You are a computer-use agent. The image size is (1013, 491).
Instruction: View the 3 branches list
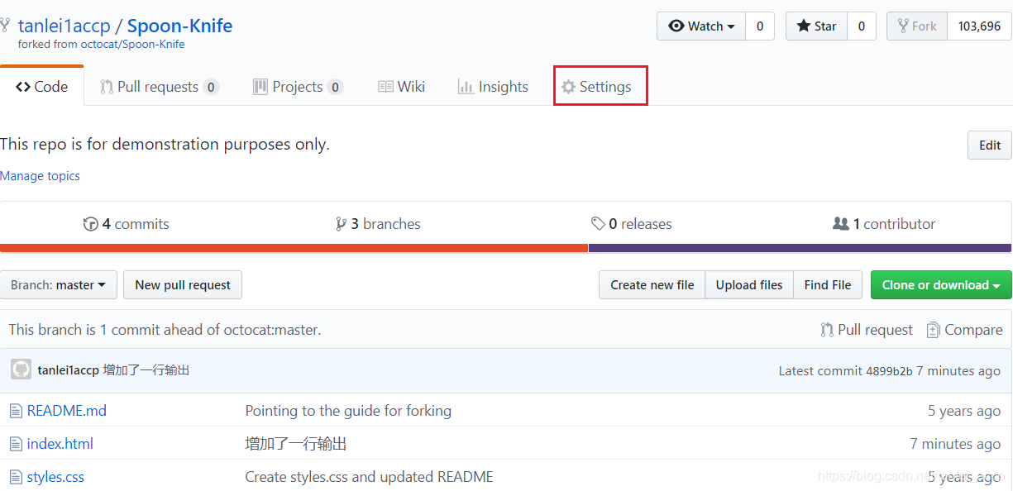point(378,224)
